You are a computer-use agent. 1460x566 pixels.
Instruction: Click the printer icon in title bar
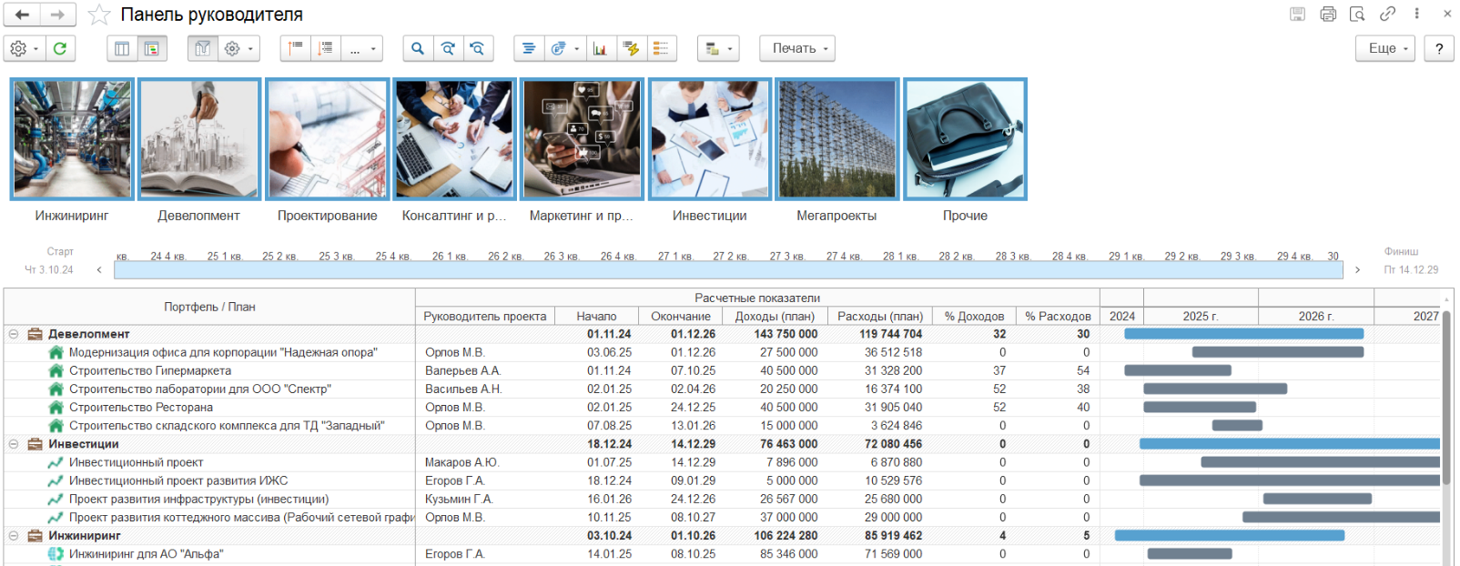(1328, 14)
